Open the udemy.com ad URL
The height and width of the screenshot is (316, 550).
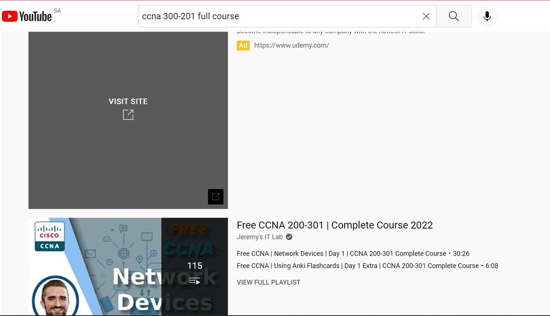point(291,45)
